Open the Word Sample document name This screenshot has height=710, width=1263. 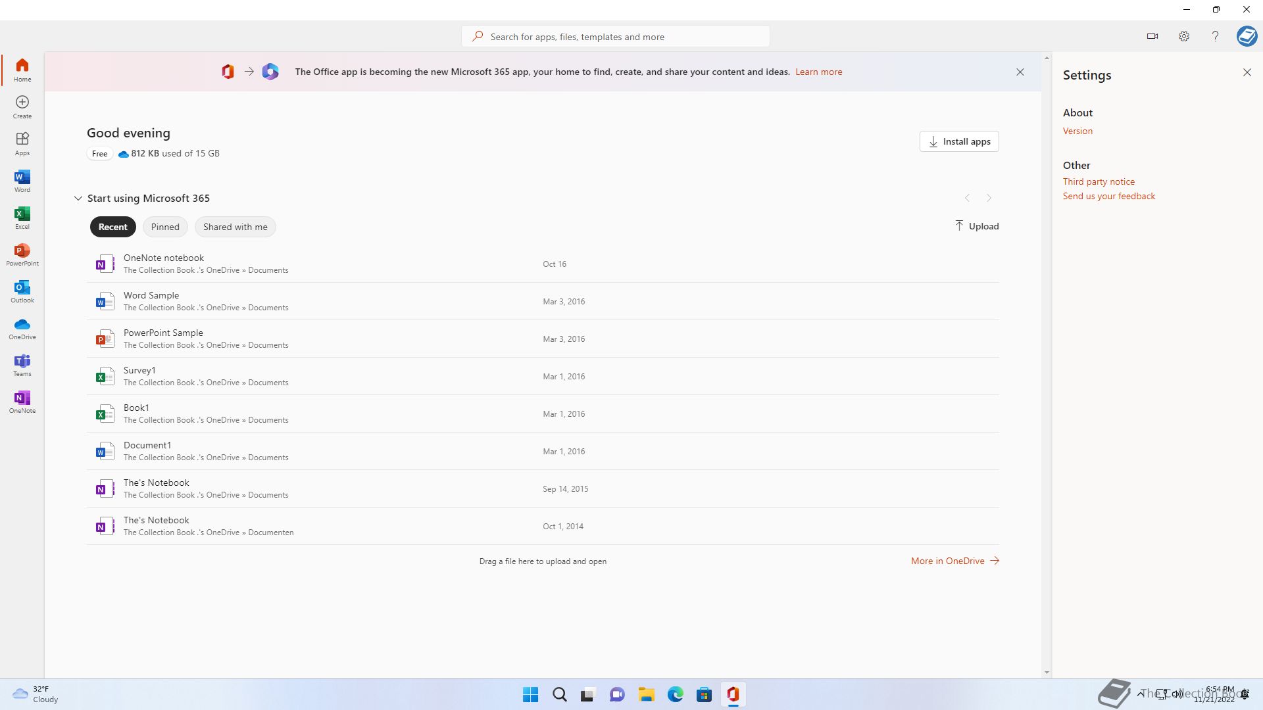tap(151, 295)
